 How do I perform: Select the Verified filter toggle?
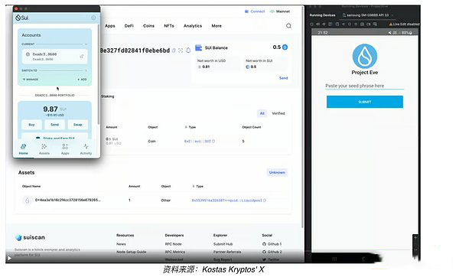[278, 113]
